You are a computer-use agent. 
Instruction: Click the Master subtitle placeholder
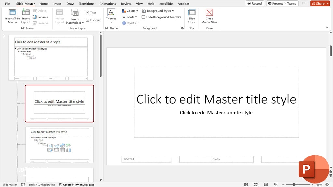(216, 123)
